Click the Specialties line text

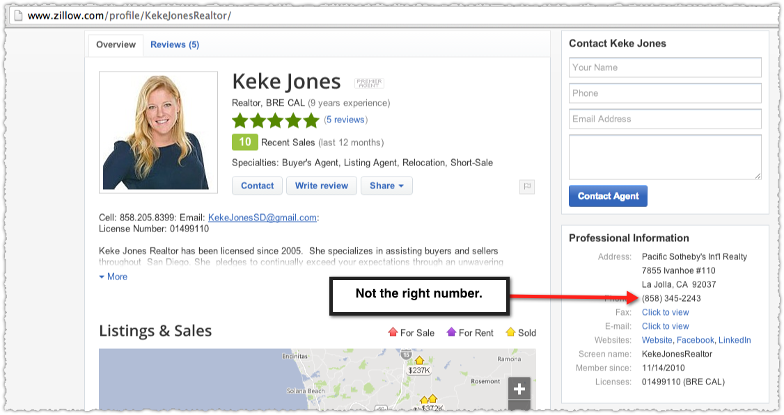tap(363, 163)
